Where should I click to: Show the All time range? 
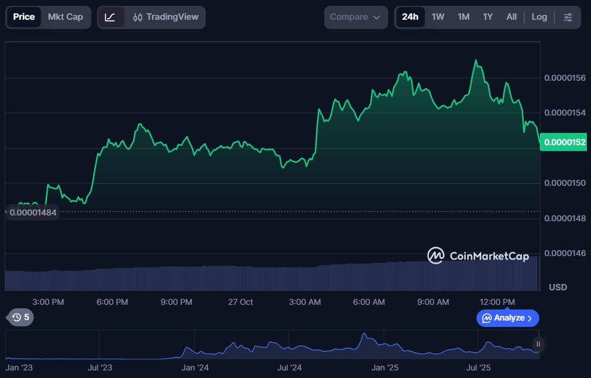[x=511, y=17]
